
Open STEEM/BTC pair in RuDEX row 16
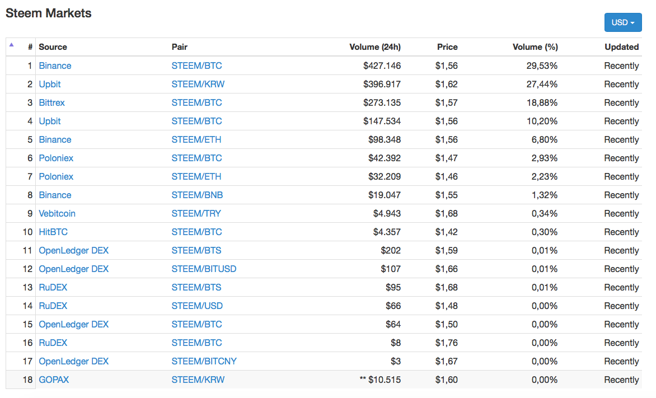196,343
